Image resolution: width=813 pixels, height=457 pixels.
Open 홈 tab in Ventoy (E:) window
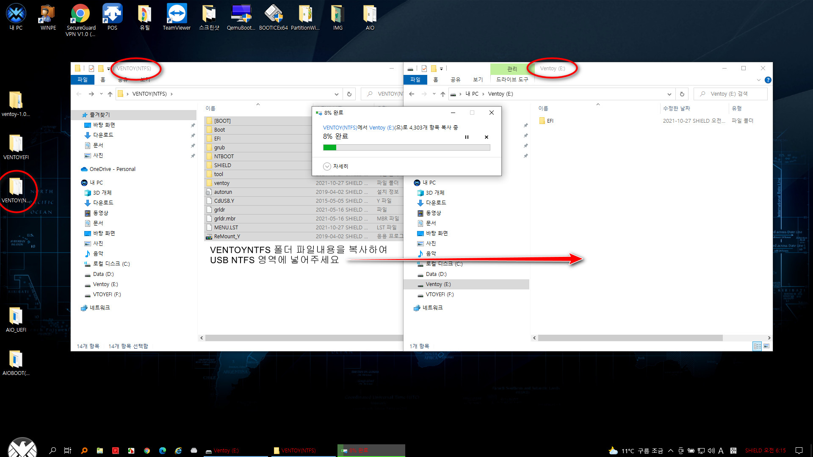[436, 80]
